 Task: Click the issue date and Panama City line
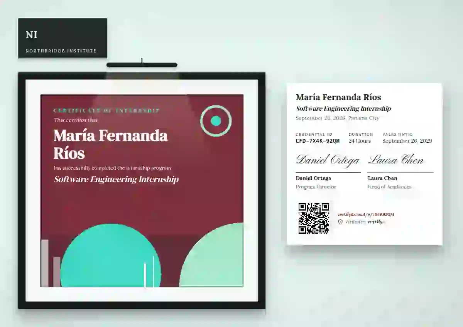[x=338, y=118]
